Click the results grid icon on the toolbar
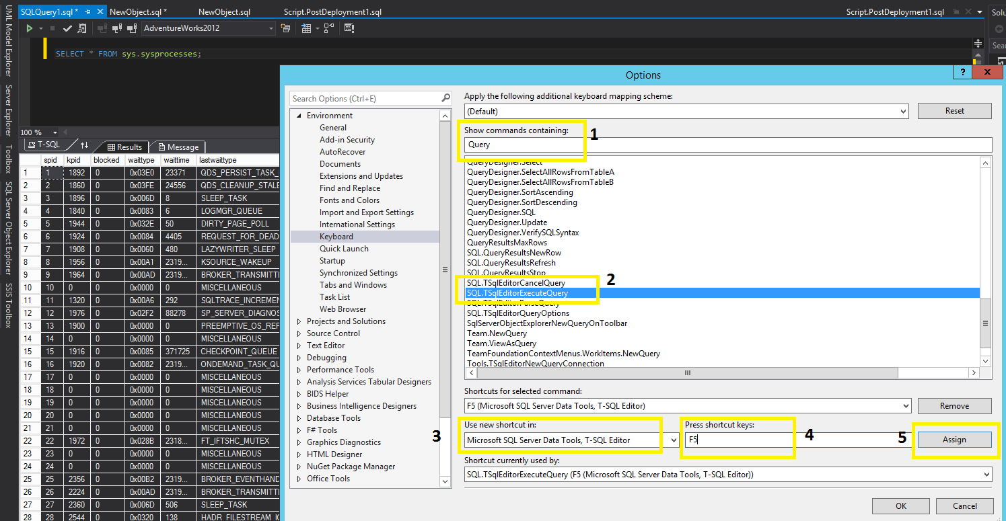Image resolution: width=1006 pixels, height=521 pixels. [308, 28]
